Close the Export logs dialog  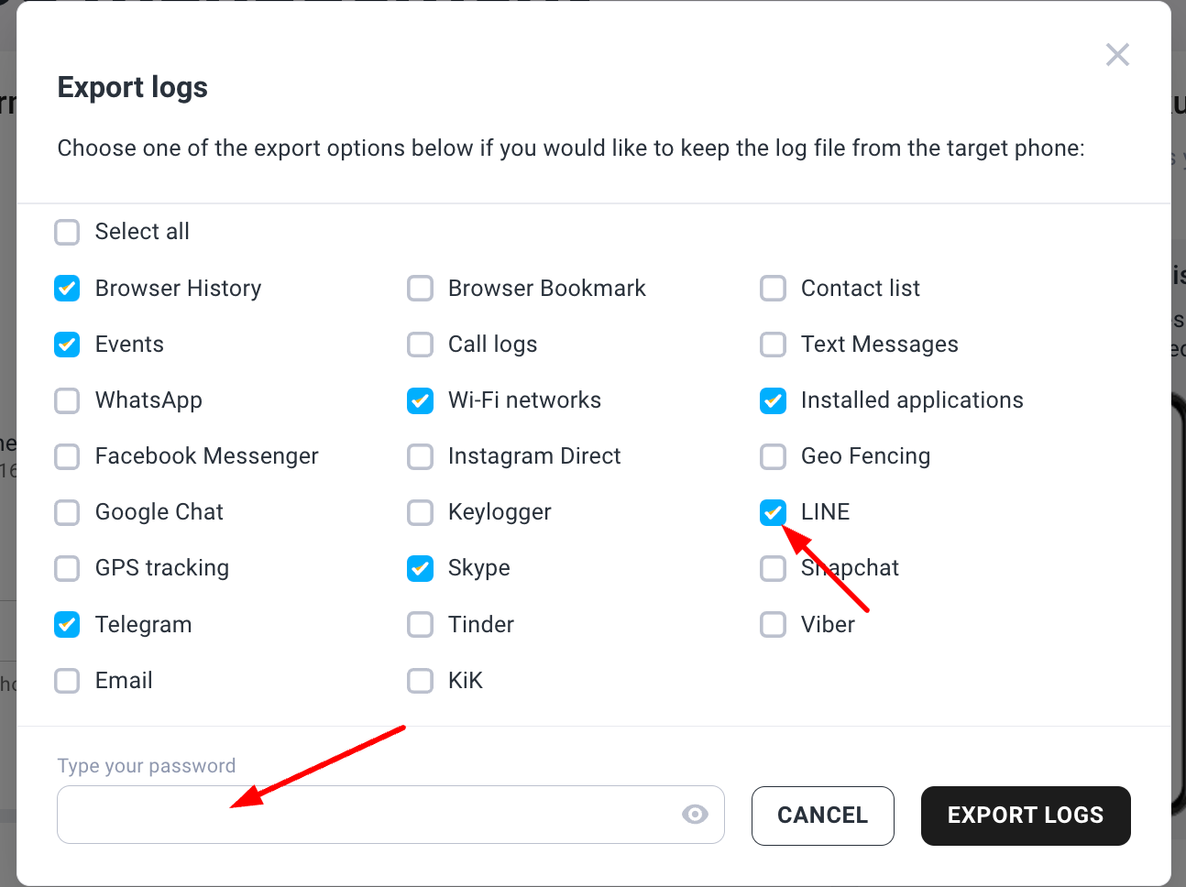[x=1117, y=55]
